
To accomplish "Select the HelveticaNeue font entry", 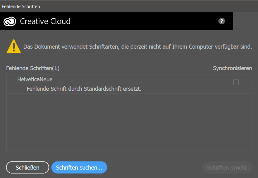I will point(35,79).
